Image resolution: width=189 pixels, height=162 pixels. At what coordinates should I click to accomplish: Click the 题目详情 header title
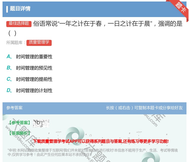(20, 9)
